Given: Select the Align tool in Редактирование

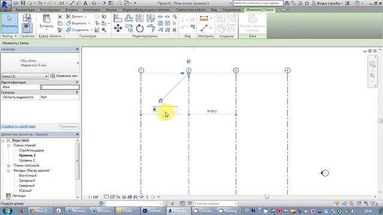Looking at the screenshot, I should (118, 19).
